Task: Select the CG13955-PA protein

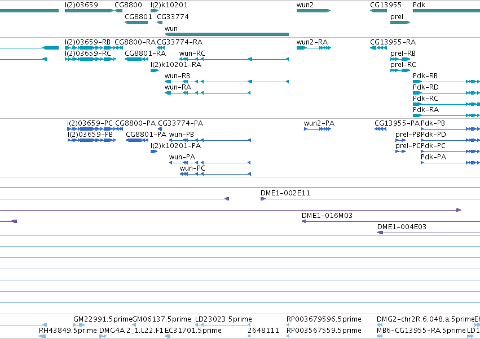Action: click(381, 129)
